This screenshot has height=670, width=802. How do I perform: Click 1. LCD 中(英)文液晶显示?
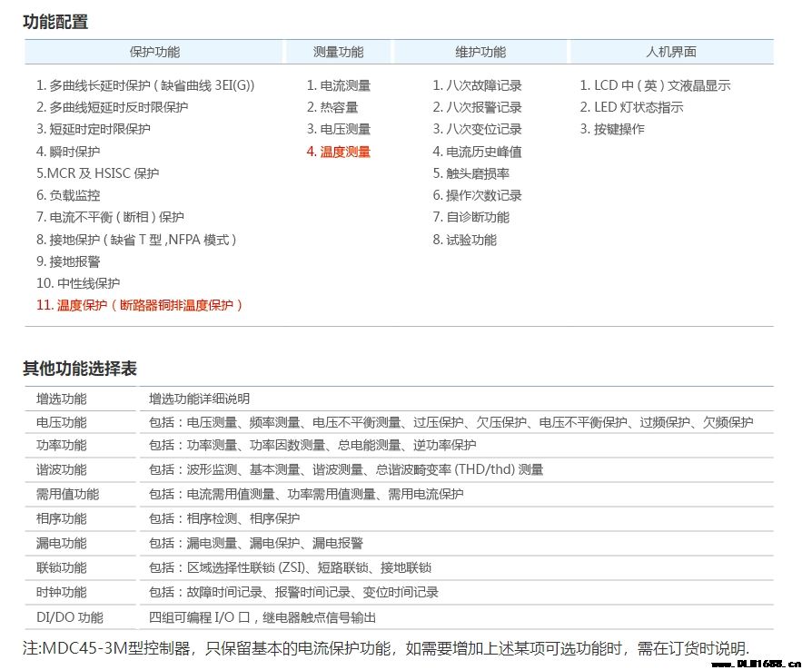click(655, 85)
